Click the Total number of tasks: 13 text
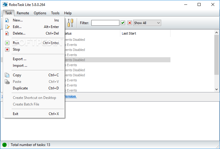The height and width of the screenshot is (149, 220). [x=30, y=145]
